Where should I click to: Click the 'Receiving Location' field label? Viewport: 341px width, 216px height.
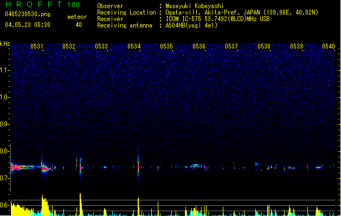(126, 12)
